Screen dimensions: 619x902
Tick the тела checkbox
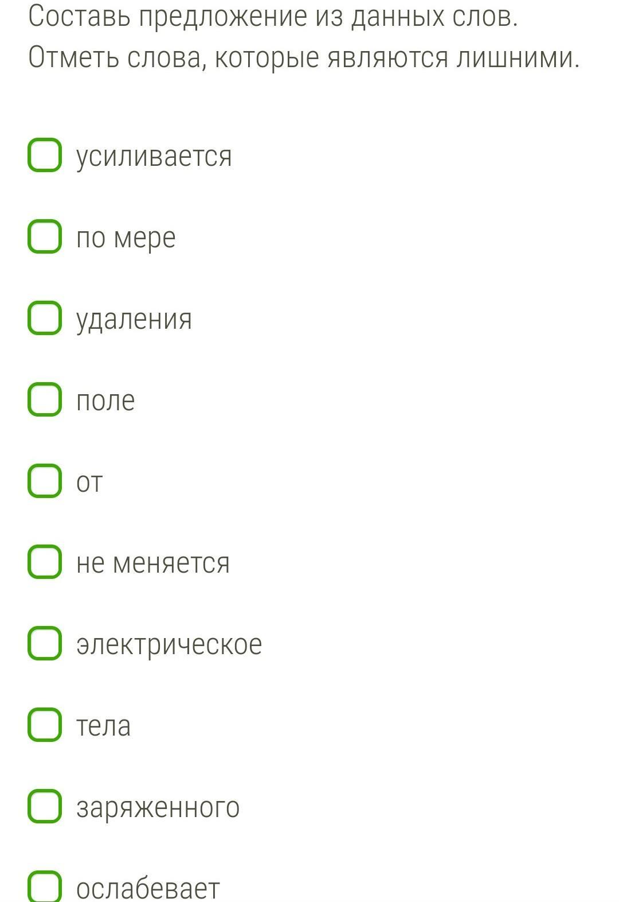pos(45,725)
